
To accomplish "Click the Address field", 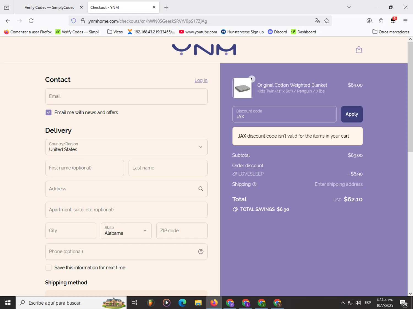I will coord(126,189).
